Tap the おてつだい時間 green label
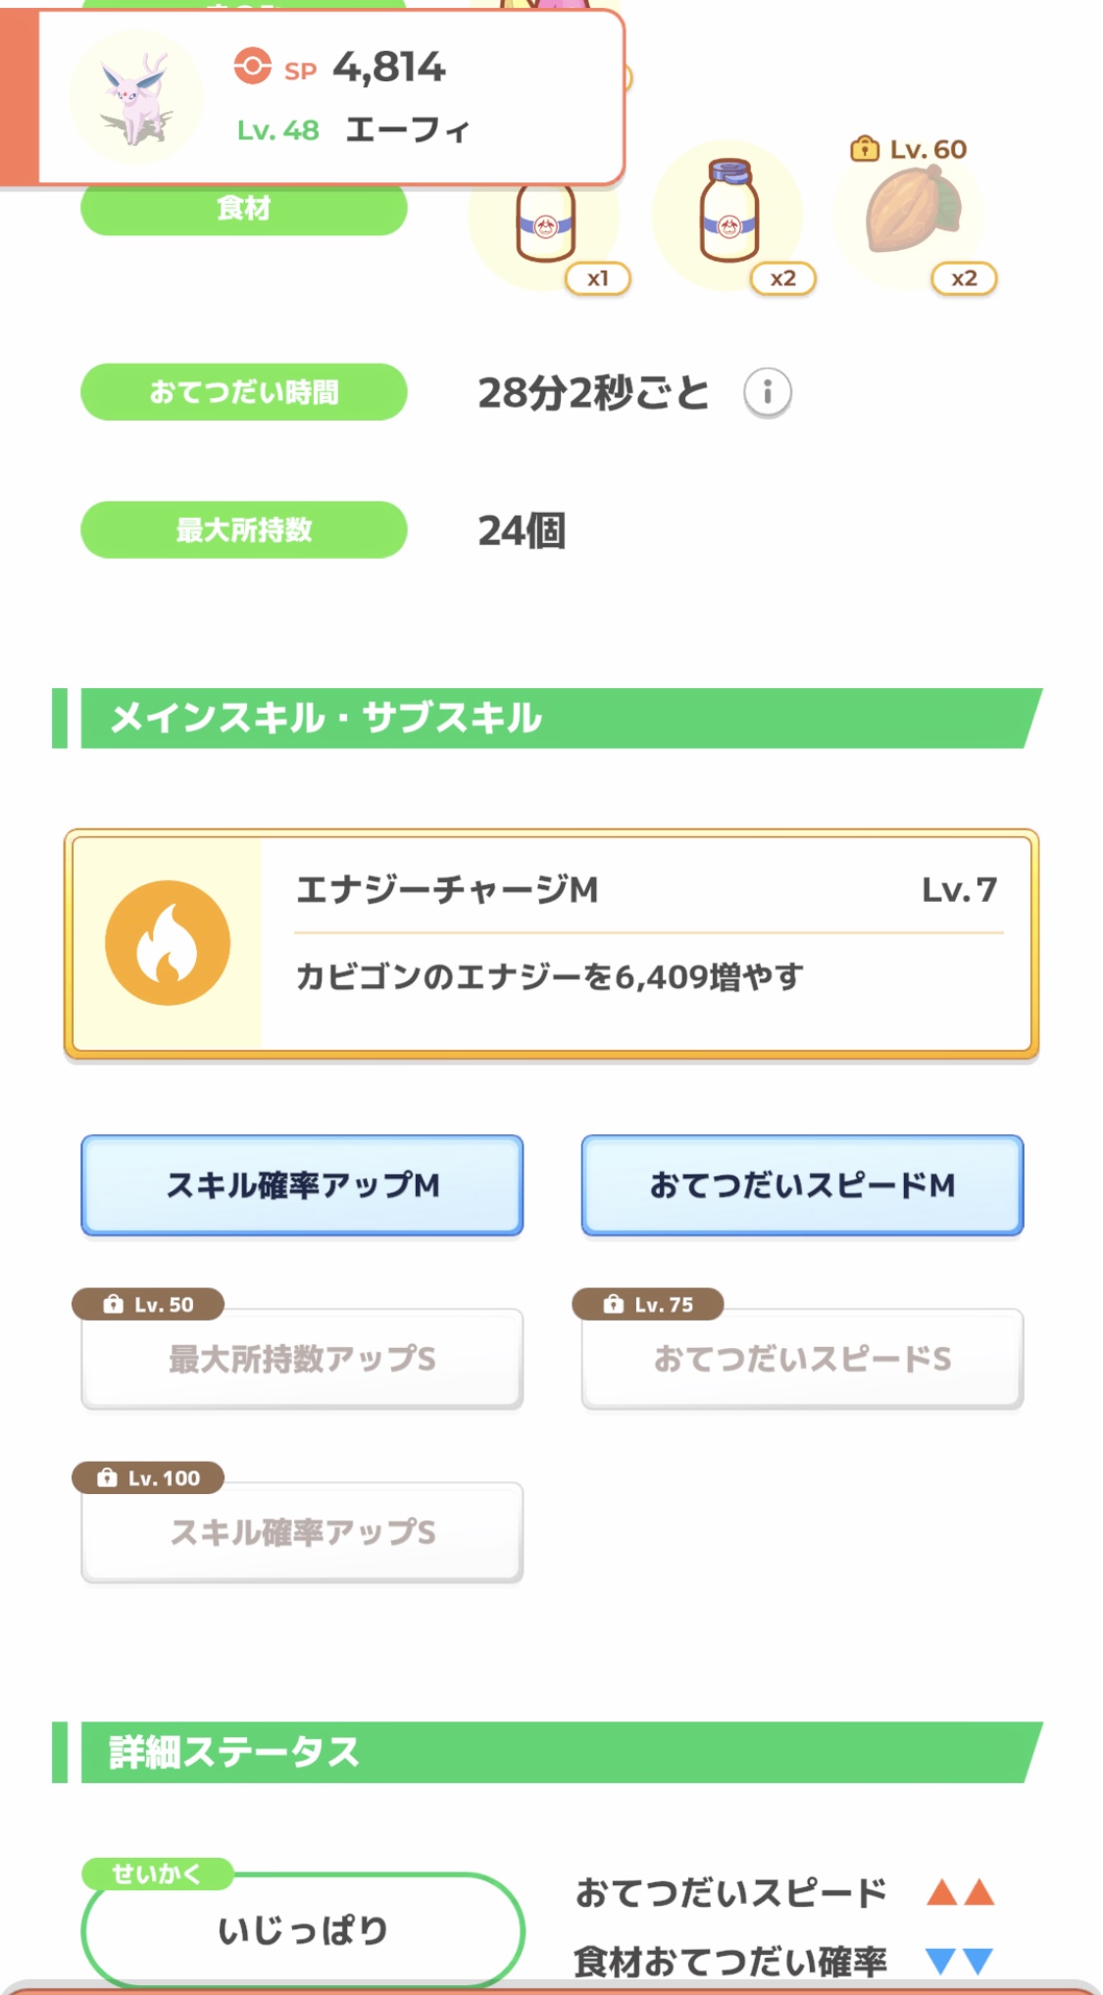The image size is (1103, 1995). pyautogui.click(x=243, y=392)
